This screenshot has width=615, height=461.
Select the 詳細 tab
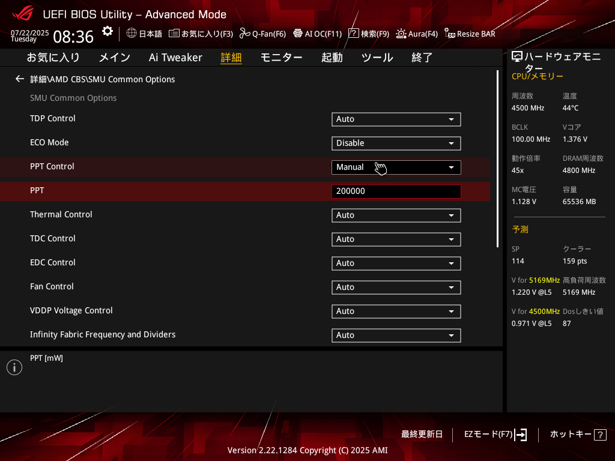(x=231, y=58)
